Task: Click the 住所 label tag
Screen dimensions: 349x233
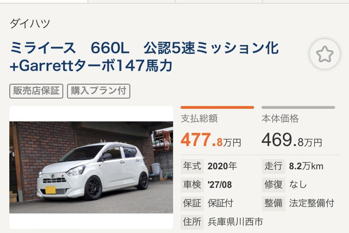Action: coord(192,222)
